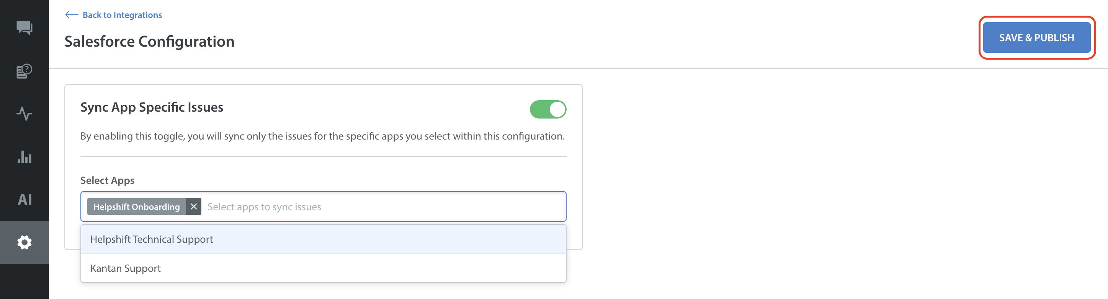Choose Kantan Support from the dropdown list
1108x299 pixels.
click(x=126, y=268)
